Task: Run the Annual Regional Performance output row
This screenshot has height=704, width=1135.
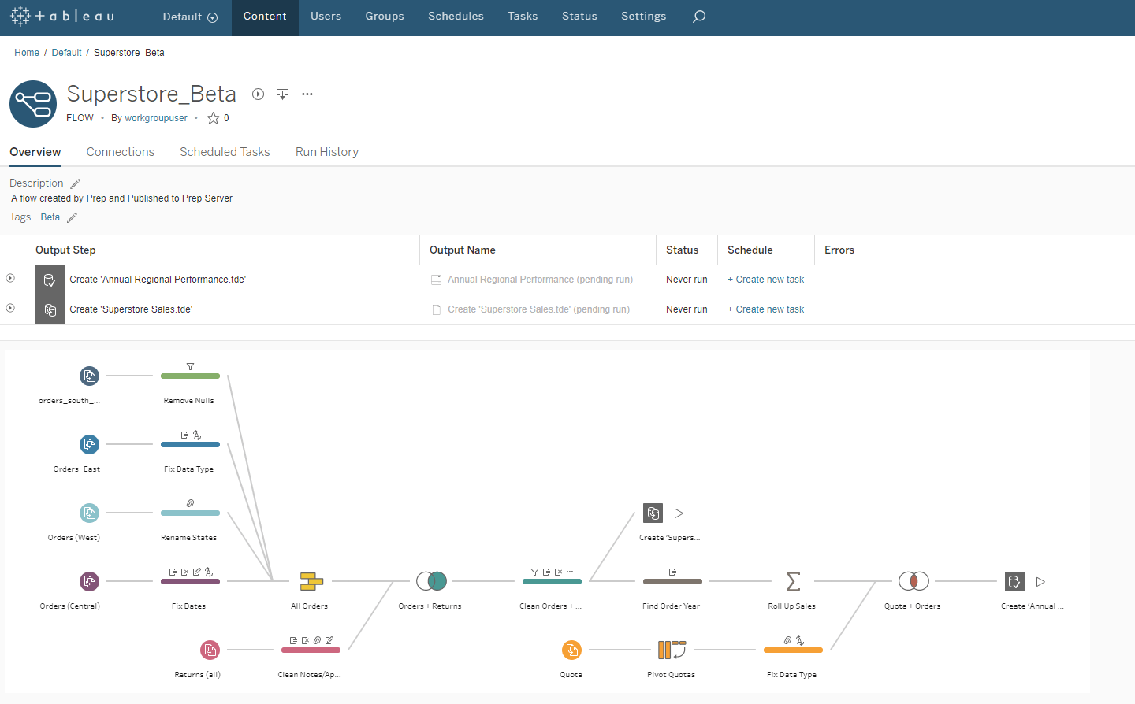Action: pyautogui.click(x=10, y=278)
